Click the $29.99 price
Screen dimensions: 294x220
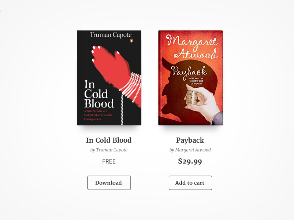click(x=190, y=161)
